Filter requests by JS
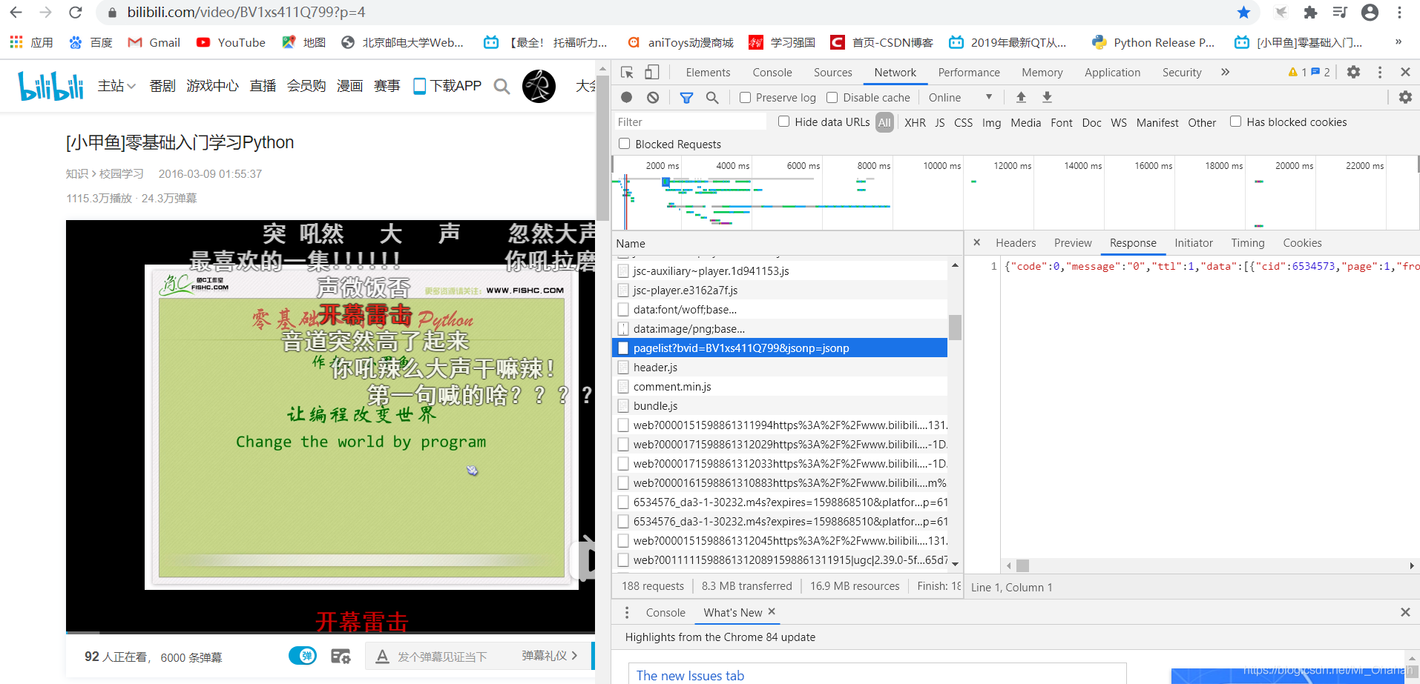Image resolution: width=1420 pixels, height=684 pixels. [940, 122]
